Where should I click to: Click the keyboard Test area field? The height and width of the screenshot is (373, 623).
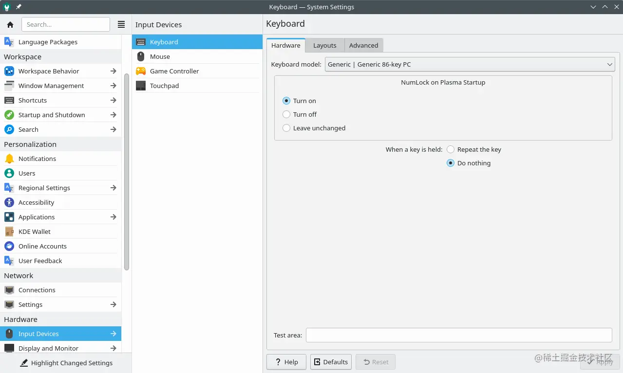[459, 335]
